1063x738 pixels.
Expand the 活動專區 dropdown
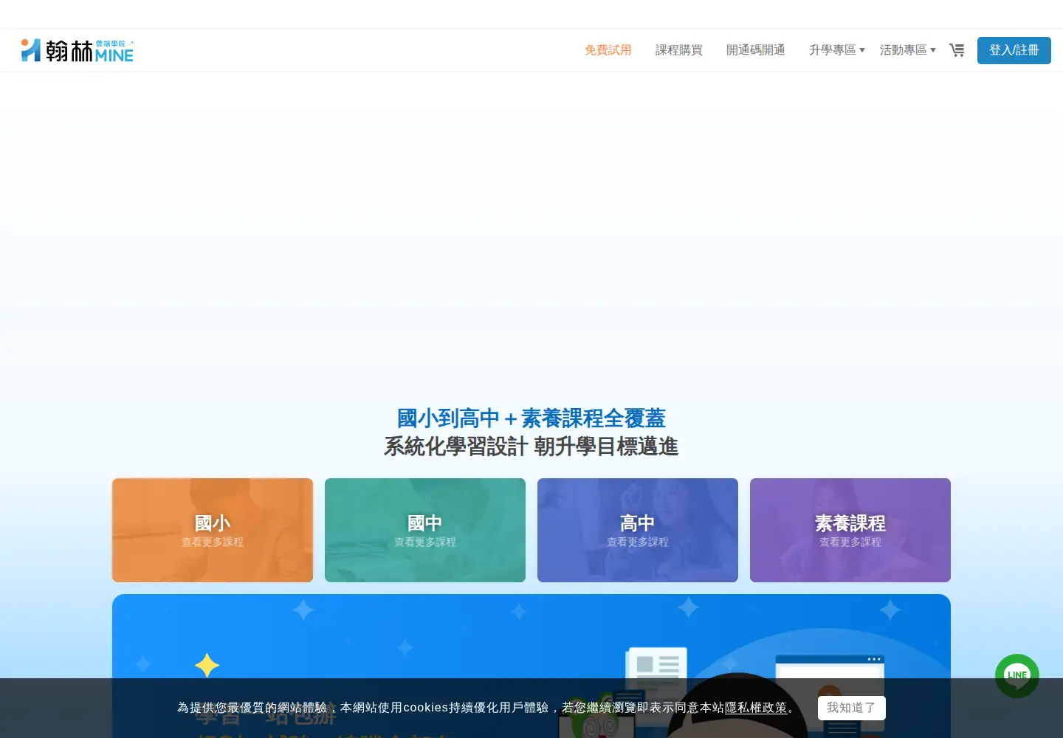point(908,50)
